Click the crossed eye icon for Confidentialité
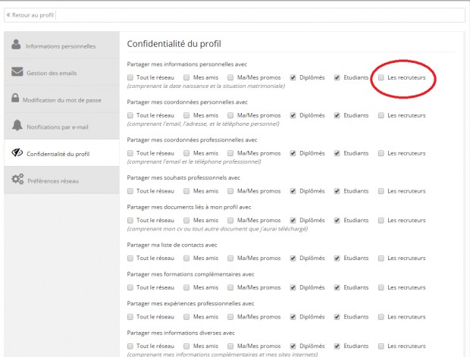Image resolution: width=470 pixels, height=357 pixels. click(x=17, y=152)
